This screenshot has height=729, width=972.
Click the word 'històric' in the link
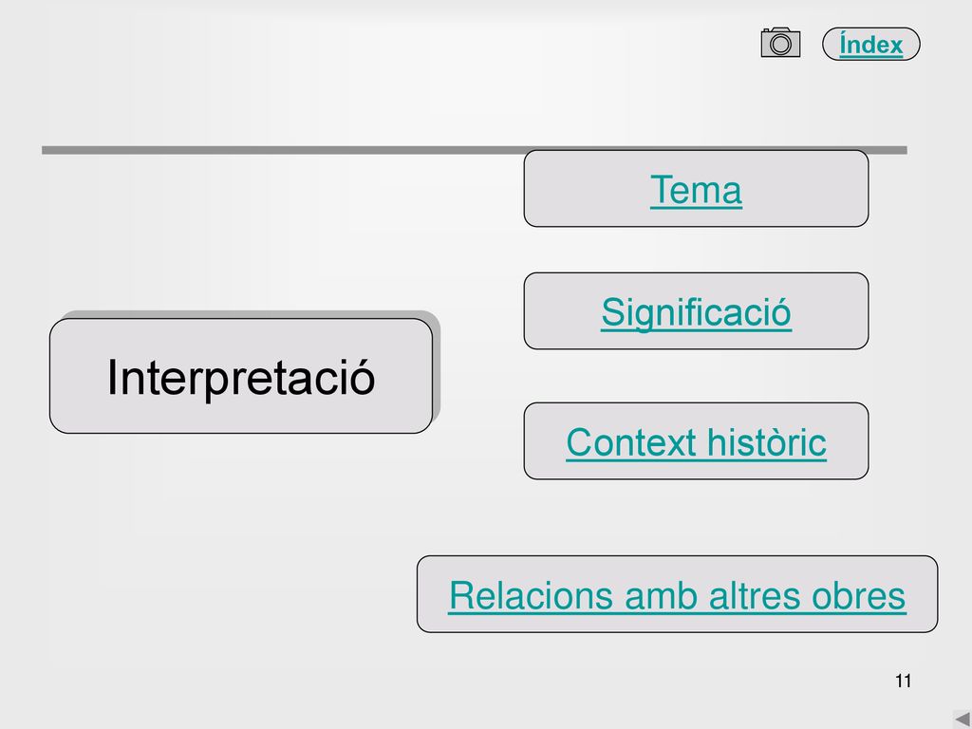[x=766, y=442]
